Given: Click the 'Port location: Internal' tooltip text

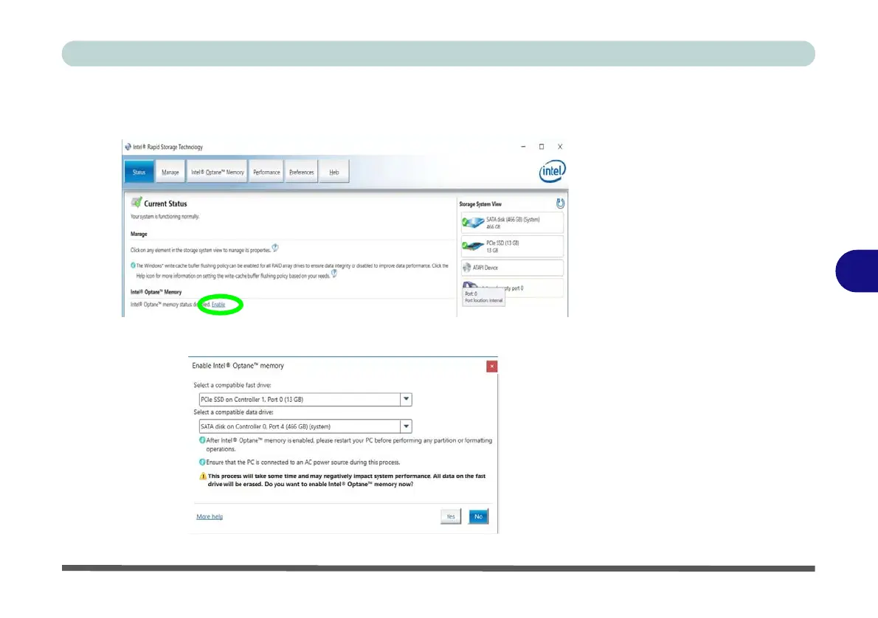Looking at the screenshot, I should coord(484,301).
